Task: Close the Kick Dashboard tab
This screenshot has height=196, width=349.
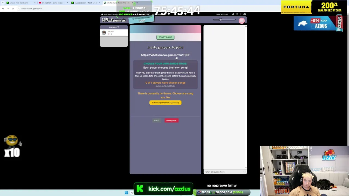Action: (35, 3)
